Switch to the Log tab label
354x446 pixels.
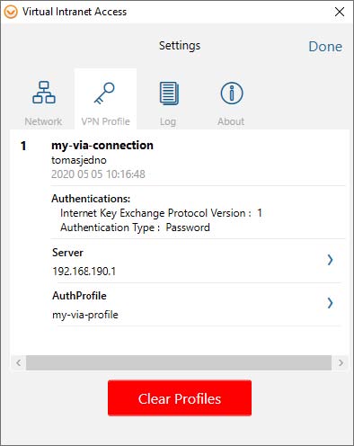tap(168, 121)
